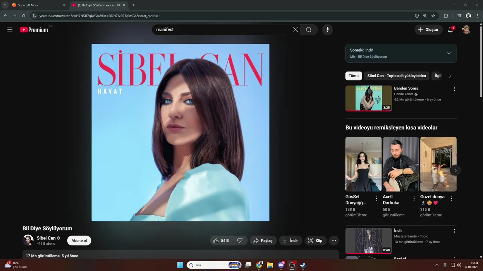Image resolution: width=483 pixels, height=271 pixels.
Task: Open options for Axell Darbuka short
Action: click(414, 199)
